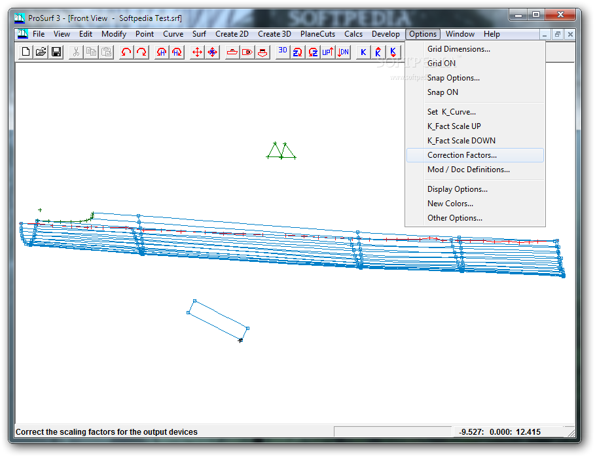
Task: Open the File menu
Action: pyautogui.click(x=39, y=34)
